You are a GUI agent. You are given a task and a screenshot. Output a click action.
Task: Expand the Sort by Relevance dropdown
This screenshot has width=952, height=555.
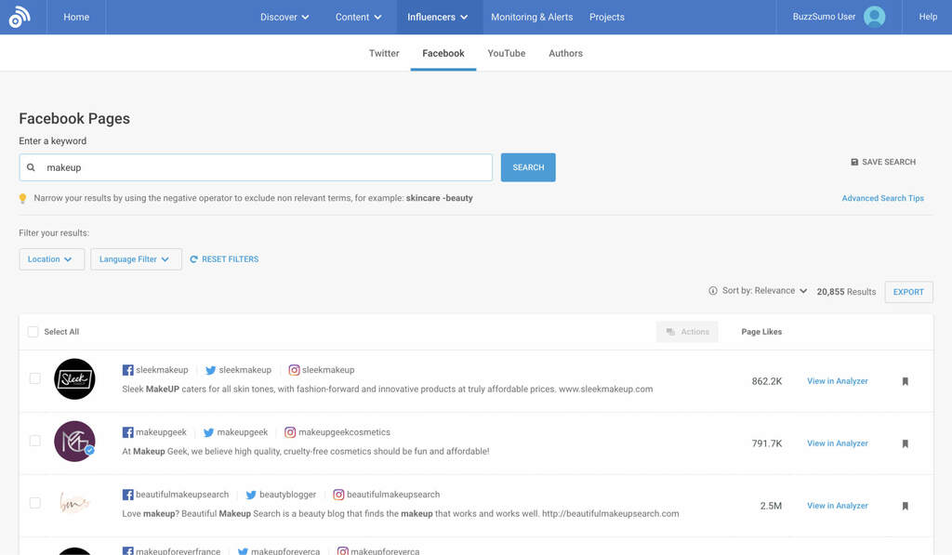point(758,291)
